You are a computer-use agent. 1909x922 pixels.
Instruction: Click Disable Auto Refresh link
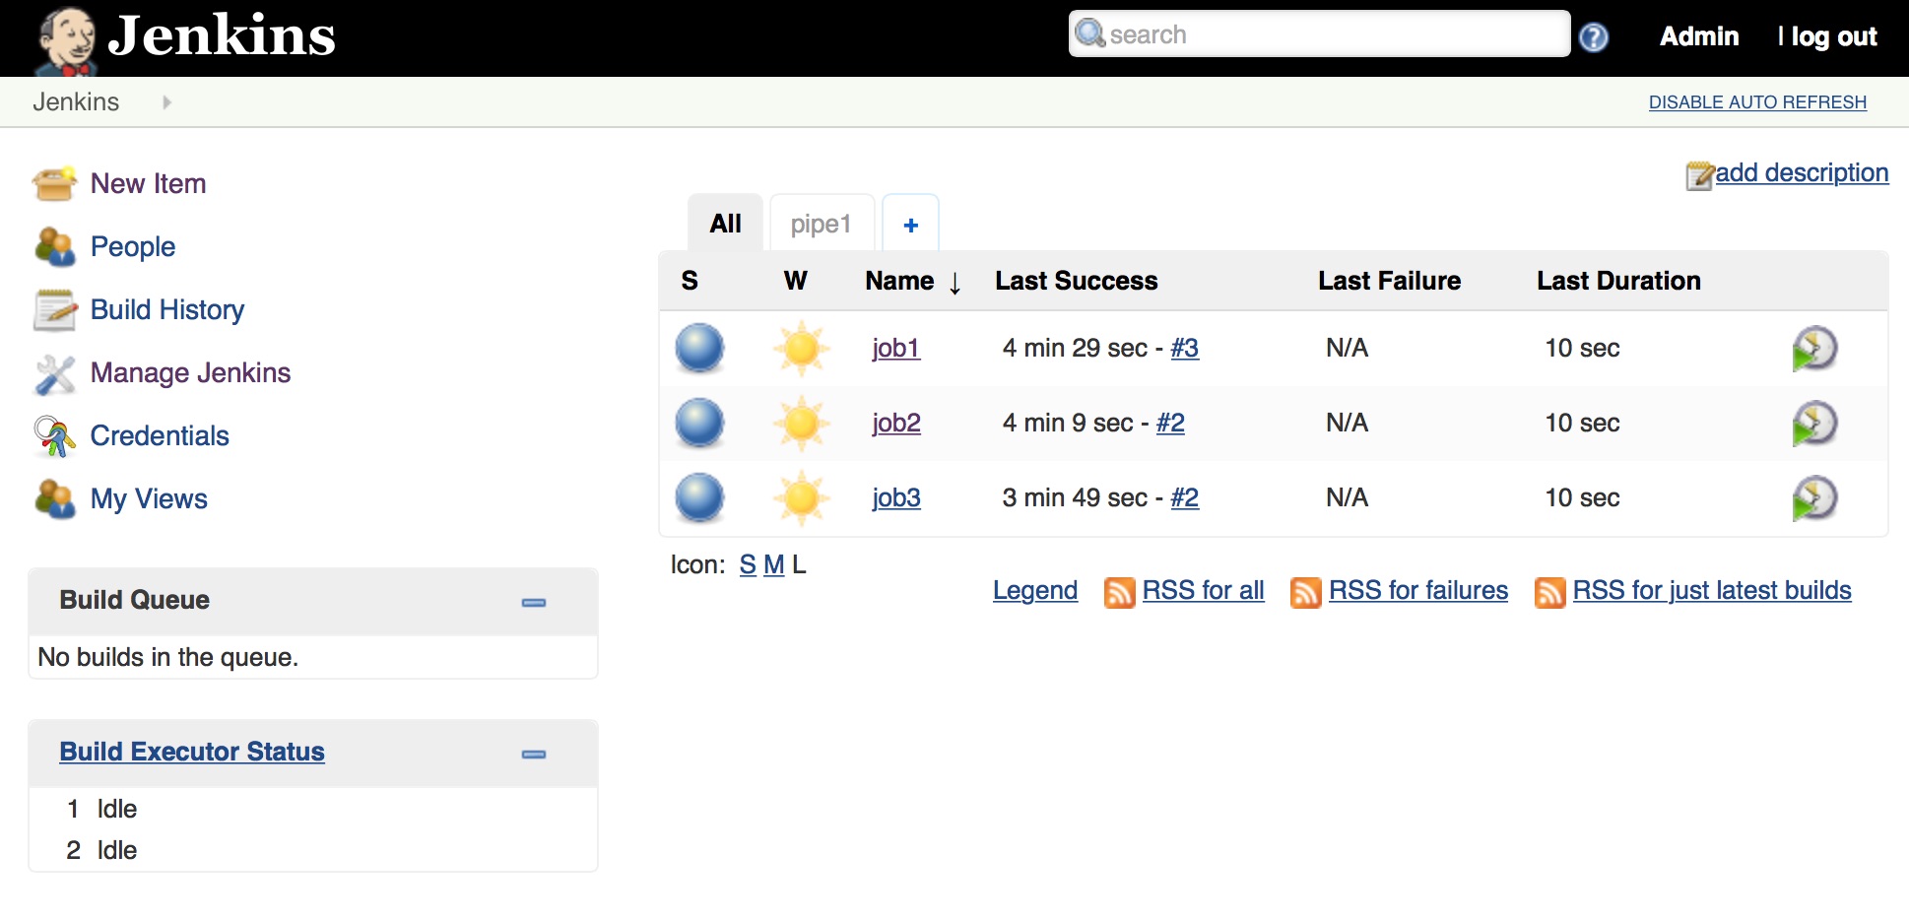point(1757,102)
